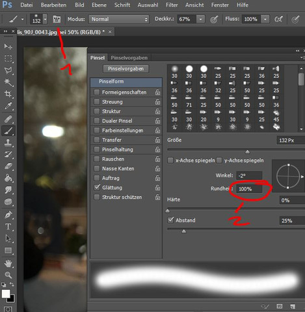
Task: Select the Type tool
Action: 8,227
